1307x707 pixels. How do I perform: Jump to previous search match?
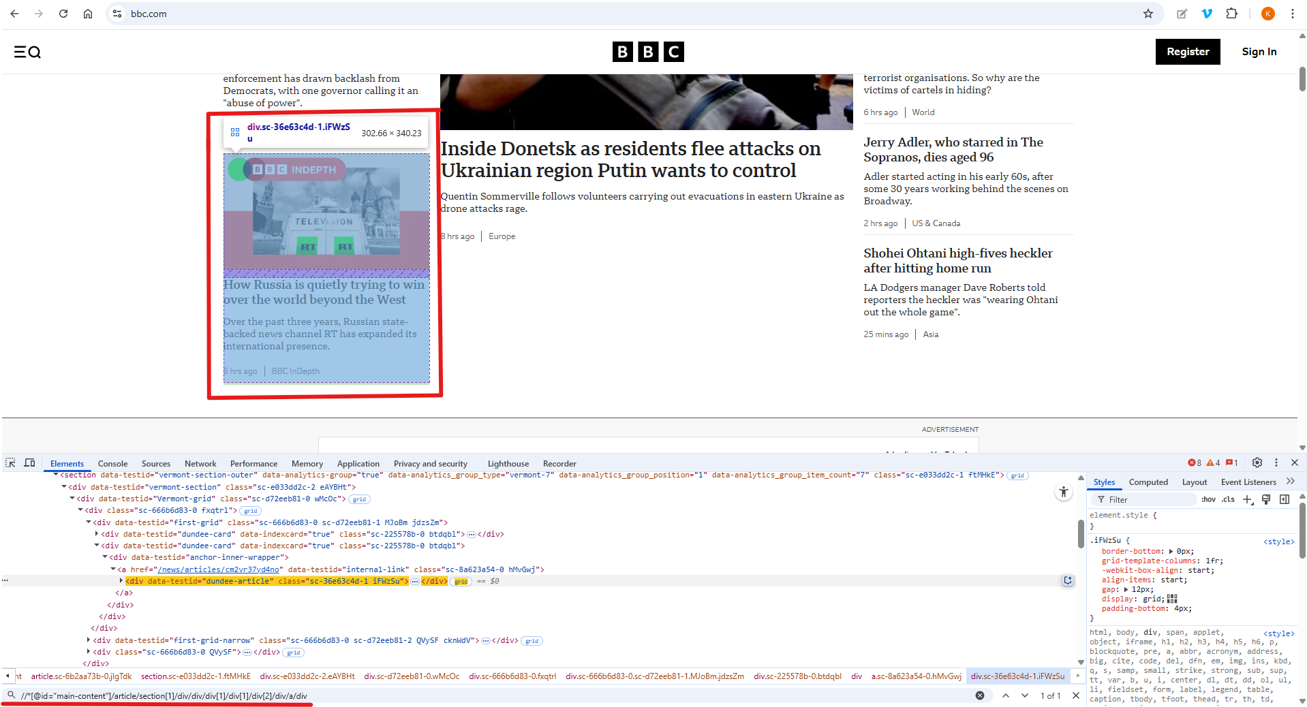point(1006,695)
